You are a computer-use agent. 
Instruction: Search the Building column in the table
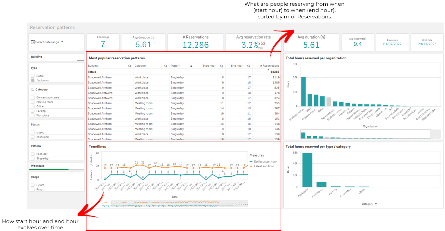coord(130,66)
